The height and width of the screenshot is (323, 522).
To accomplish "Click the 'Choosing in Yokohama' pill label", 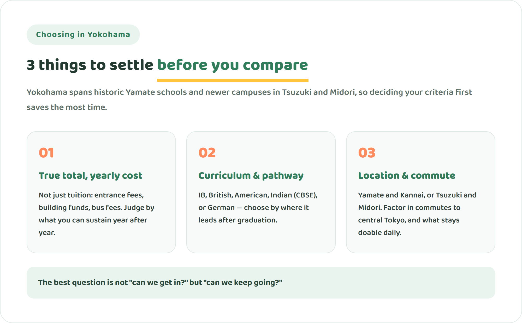I will tap(83, 34).
